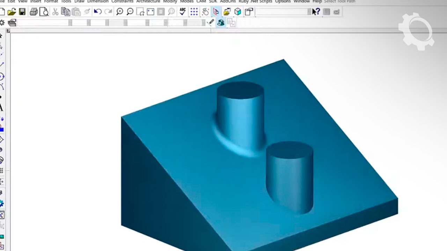Image resolution: width=447 pixels, height=251 pixels.
Task: Expand the dropdown left of Help icon
Action: (309, 12)
